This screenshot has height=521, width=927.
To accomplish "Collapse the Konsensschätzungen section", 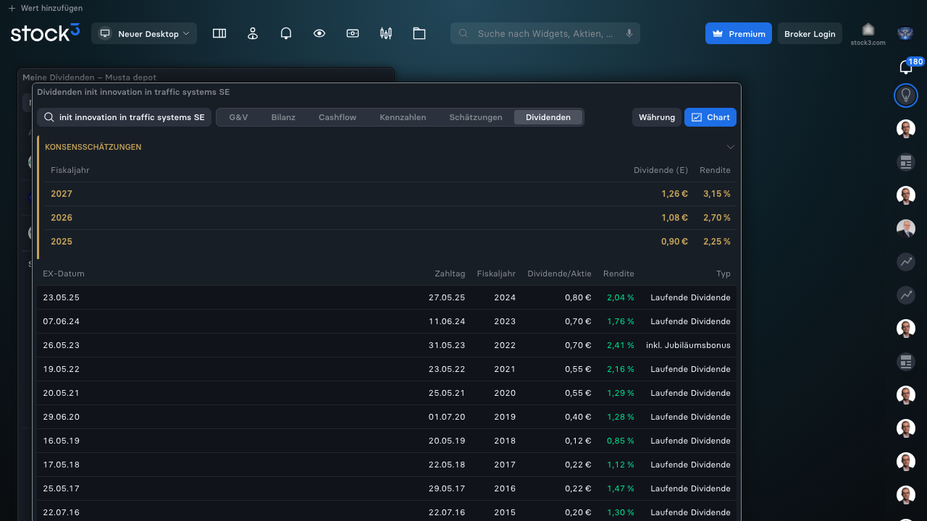I will pos(730,147).
